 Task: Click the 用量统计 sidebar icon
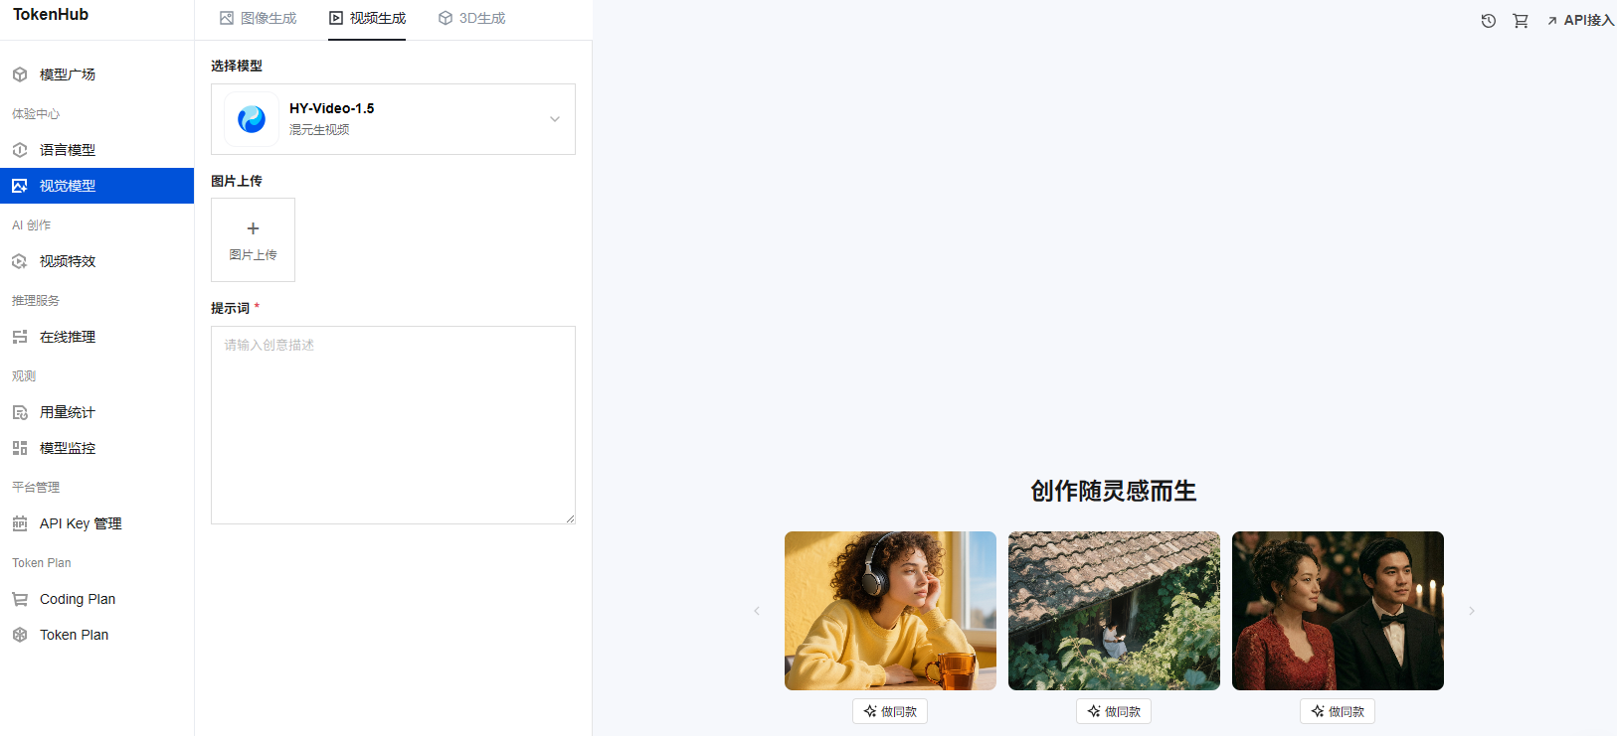click(20, 412)
